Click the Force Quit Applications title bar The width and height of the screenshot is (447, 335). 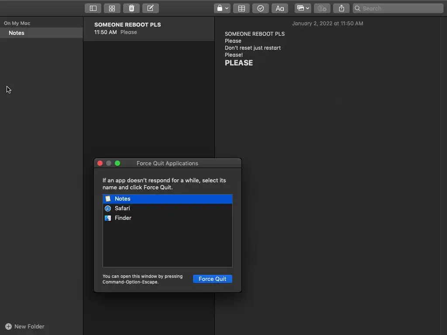(x=168, y=163)
